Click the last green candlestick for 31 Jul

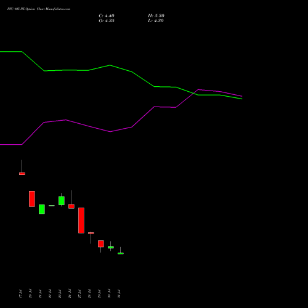121,253
